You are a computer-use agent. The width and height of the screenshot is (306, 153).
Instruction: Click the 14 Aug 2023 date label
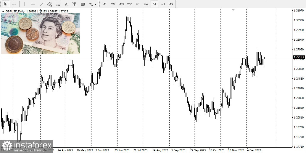(160, 150)
